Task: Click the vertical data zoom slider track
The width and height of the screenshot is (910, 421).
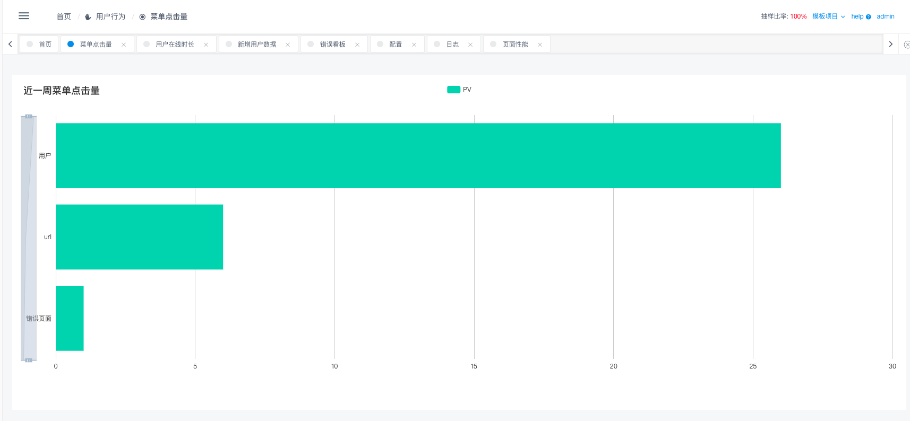Action: (29, 238)
